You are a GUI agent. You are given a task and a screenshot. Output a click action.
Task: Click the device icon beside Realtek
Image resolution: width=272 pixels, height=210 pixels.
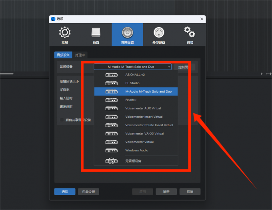point(111,100)
